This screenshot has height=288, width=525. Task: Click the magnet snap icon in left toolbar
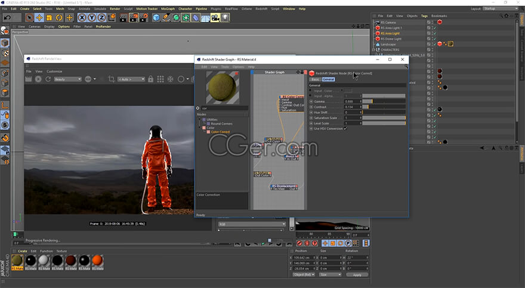pyautogui.click(x=5, y=138)
